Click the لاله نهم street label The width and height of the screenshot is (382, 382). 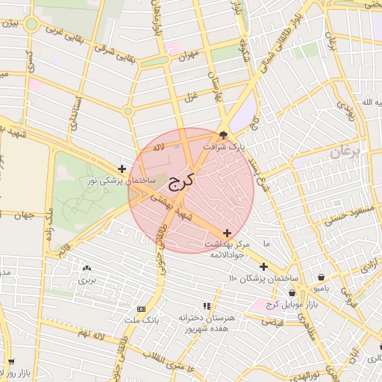coord(91,334)
